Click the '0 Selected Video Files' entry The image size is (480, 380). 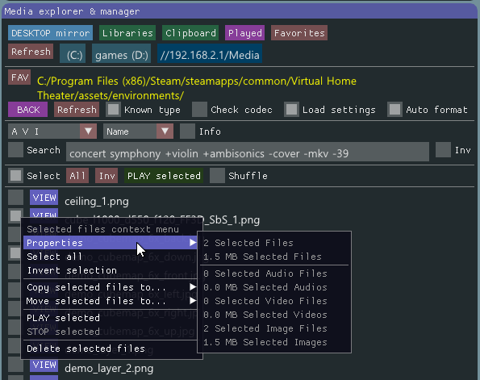coord(265,301)
